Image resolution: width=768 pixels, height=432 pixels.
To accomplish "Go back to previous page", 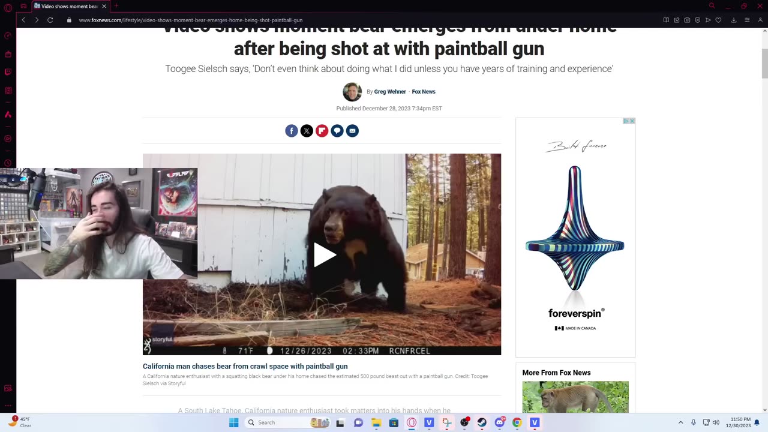I will (23, 20).
